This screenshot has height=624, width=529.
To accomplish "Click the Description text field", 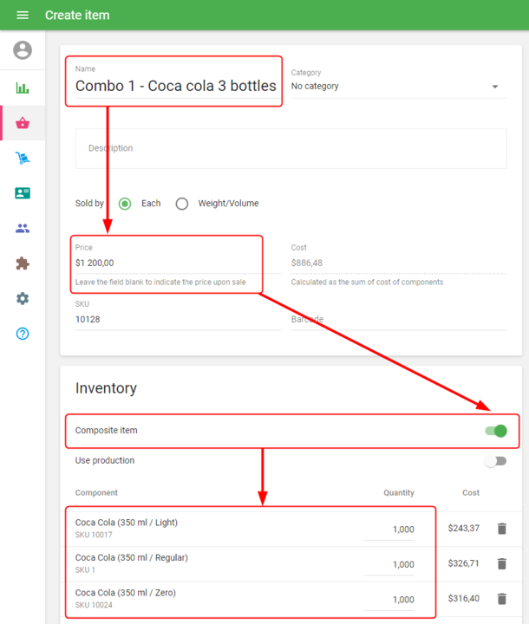I will click(291, 148).
